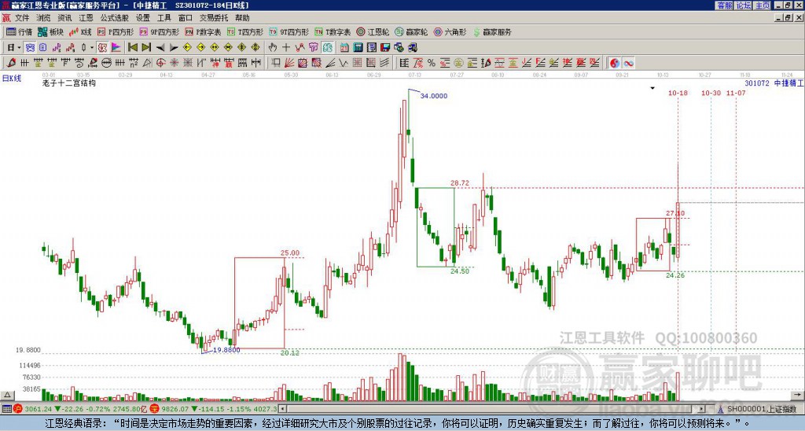The width and height of the screenshot is (805, 431).
Task: Click the 28.72 price label
Action: tap(460, 183)
